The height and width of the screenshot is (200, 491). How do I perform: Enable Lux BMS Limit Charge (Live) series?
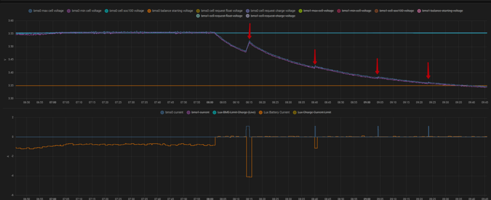[x=237, y=112]
